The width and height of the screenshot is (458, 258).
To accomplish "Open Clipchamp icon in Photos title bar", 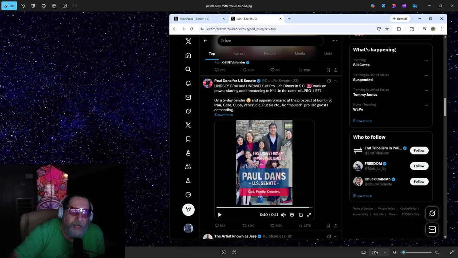I will pyautogui.click(x=404, y=6).
